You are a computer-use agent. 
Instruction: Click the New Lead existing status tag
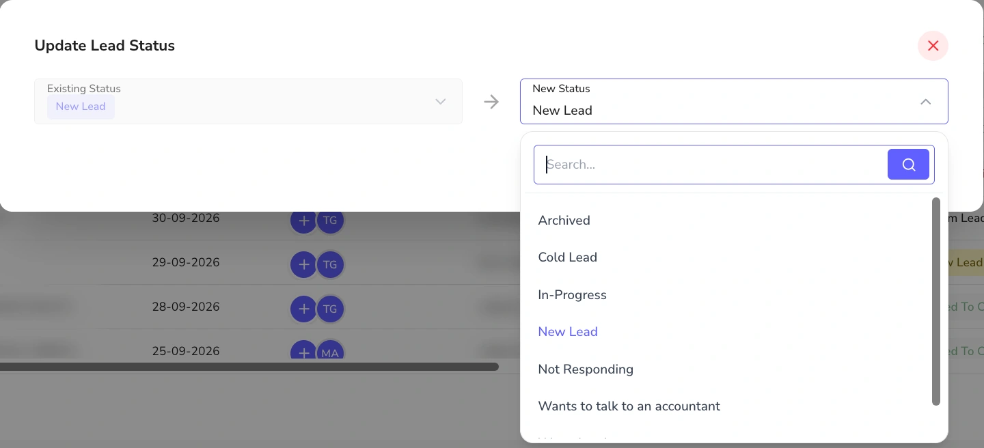81,107
